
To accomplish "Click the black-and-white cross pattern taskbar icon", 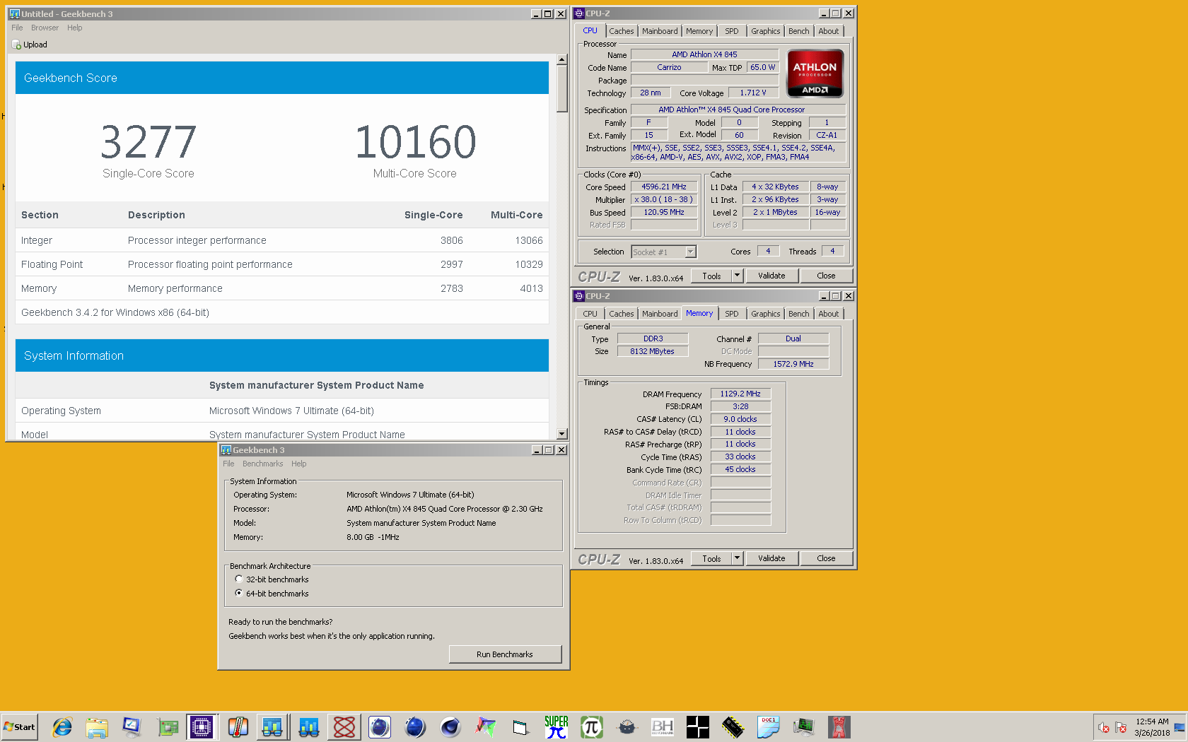I will coord(698,726).
